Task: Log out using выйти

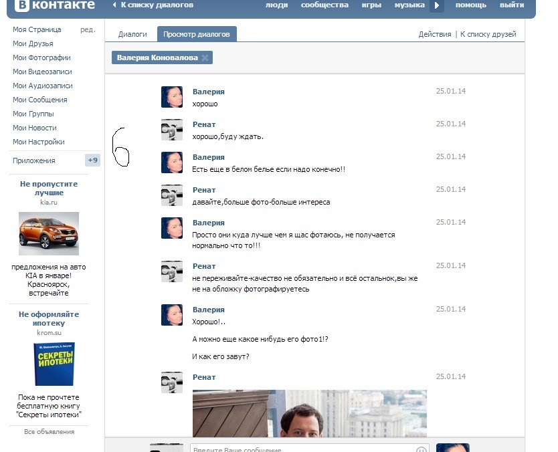Action: click(x=512, y=5)
